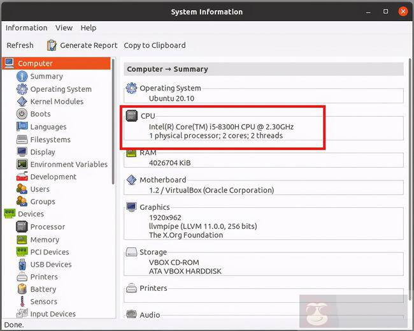Open Development via its toolbox icon
This screenshot has width=414, height=331.
[22, 176]
